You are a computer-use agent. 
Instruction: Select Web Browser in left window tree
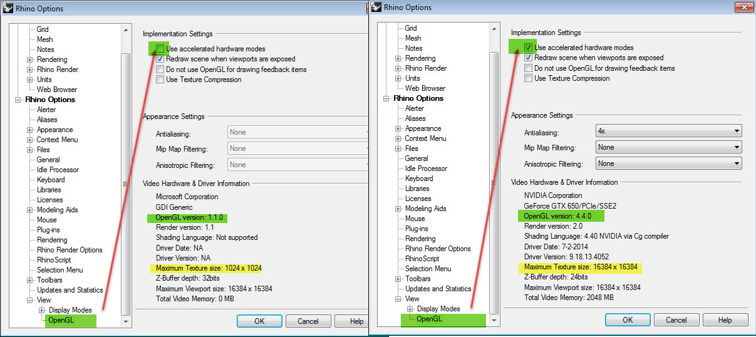57,90
